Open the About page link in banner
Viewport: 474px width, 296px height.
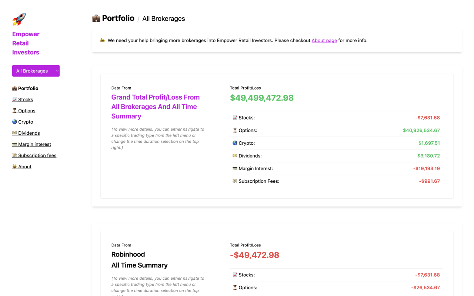[324, 40]
